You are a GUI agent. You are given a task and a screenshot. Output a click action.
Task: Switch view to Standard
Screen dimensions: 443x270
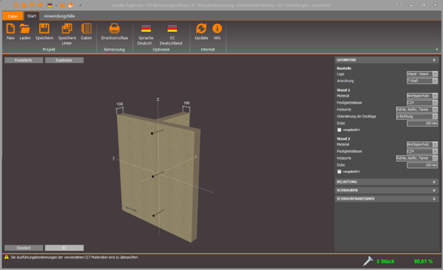pos(23,248)
